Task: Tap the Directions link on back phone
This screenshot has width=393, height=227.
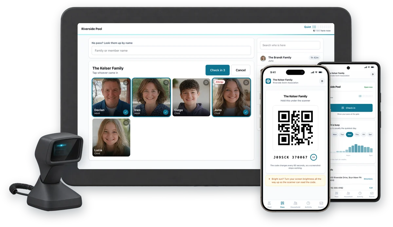Action: [x=368, y=179]
